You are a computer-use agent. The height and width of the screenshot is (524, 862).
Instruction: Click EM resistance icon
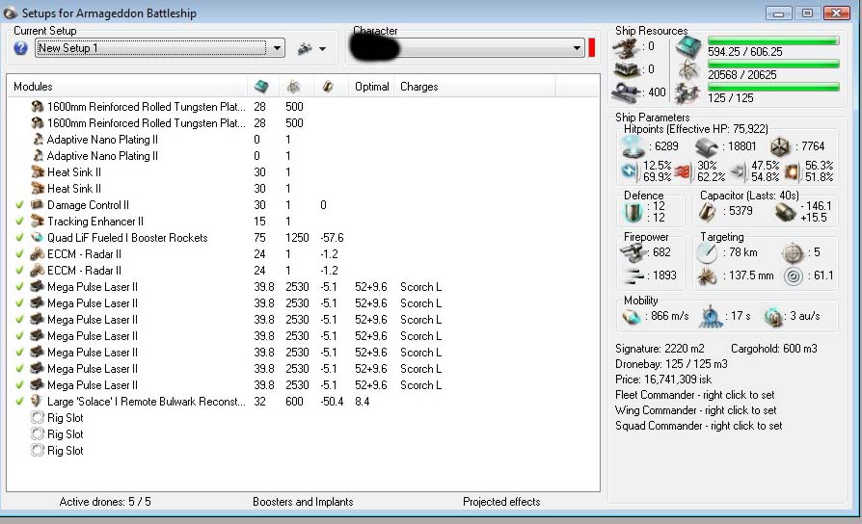click(630, 171)
